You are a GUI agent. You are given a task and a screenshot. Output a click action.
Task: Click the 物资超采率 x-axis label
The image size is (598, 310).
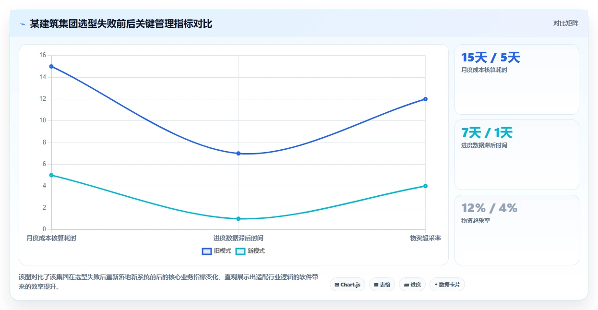tap(425, 238)
